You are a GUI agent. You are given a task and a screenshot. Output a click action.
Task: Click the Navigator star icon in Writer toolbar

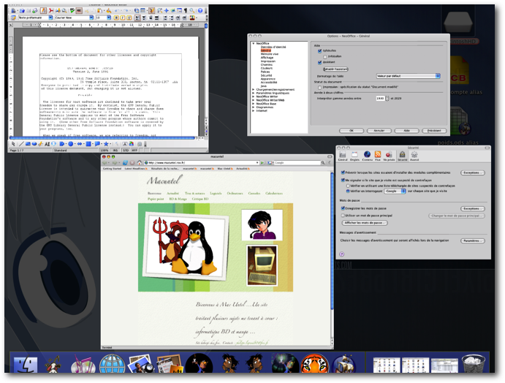[166, 11]
